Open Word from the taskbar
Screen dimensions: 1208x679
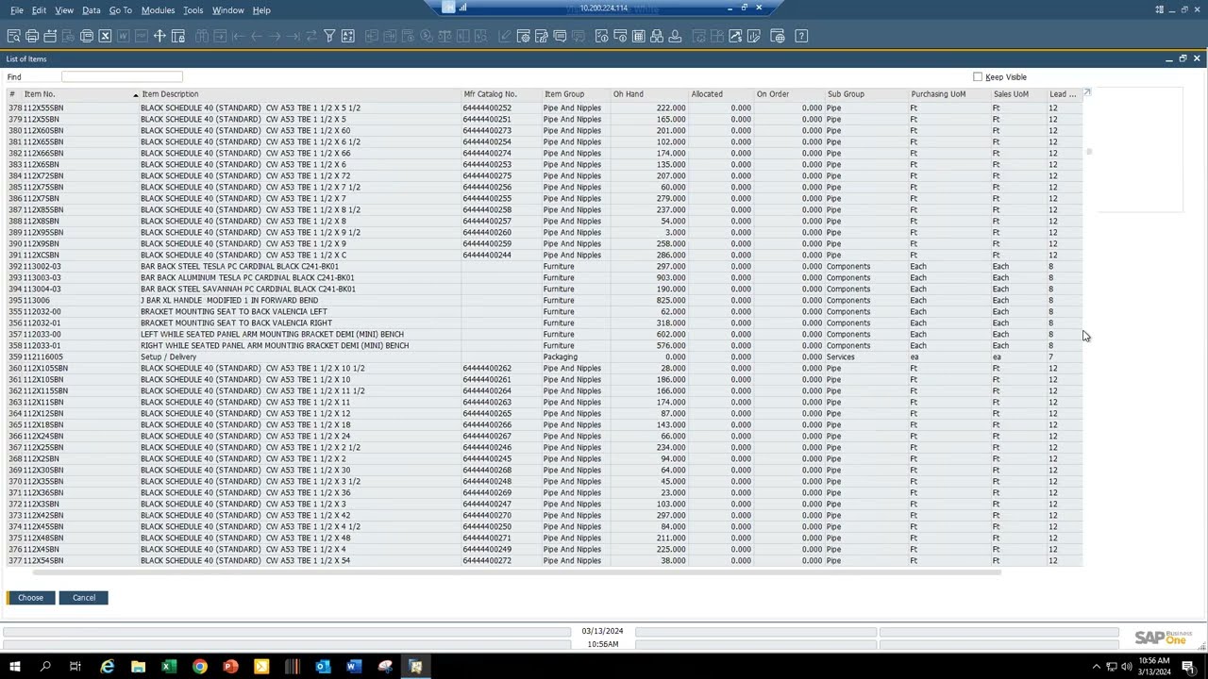click(x=354, y=667)
